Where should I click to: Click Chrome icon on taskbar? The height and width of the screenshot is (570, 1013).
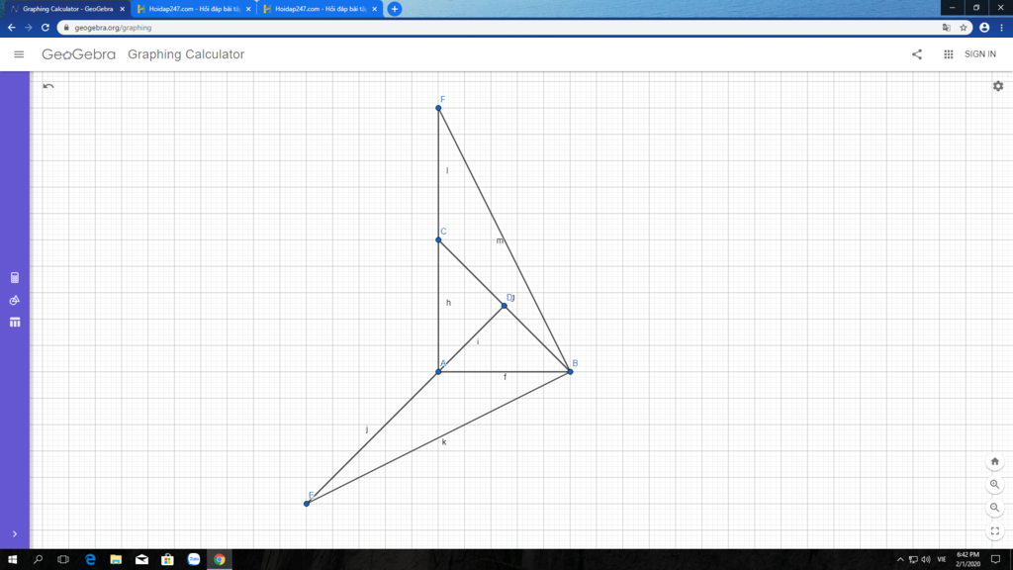pyautogui.click(x=219, y=560)
